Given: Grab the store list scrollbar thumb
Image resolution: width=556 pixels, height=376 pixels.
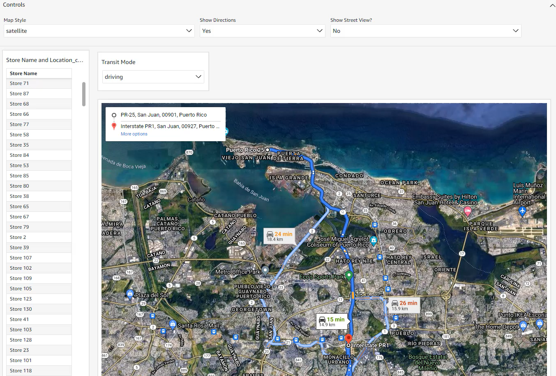Looking at the screenshot, I should [84, 94].
